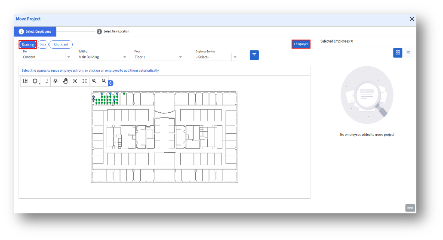Image resolution: width=443 pixels, height=240 pixels.
Task: Zoom in on the floor plan
Action: (94, 81)
